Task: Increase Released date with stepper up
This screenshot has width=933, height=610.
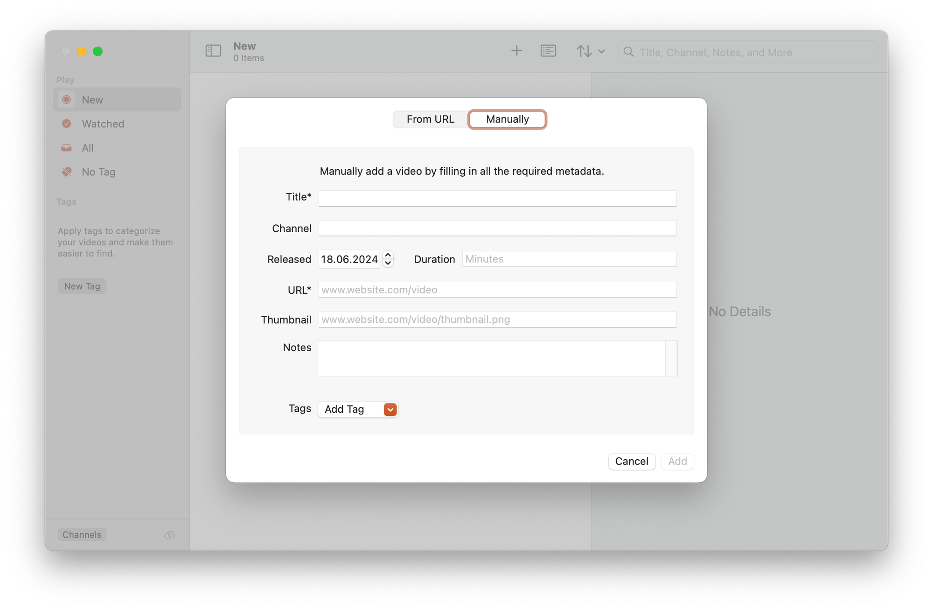Action: [x=388, y=255]
